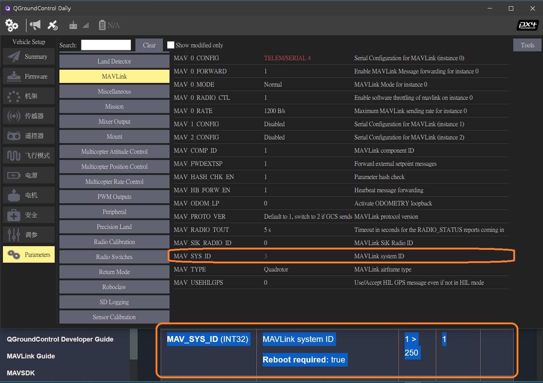
Task: Open Application settings gear icon
Action: pyautogui.click(x=12, y=25)
